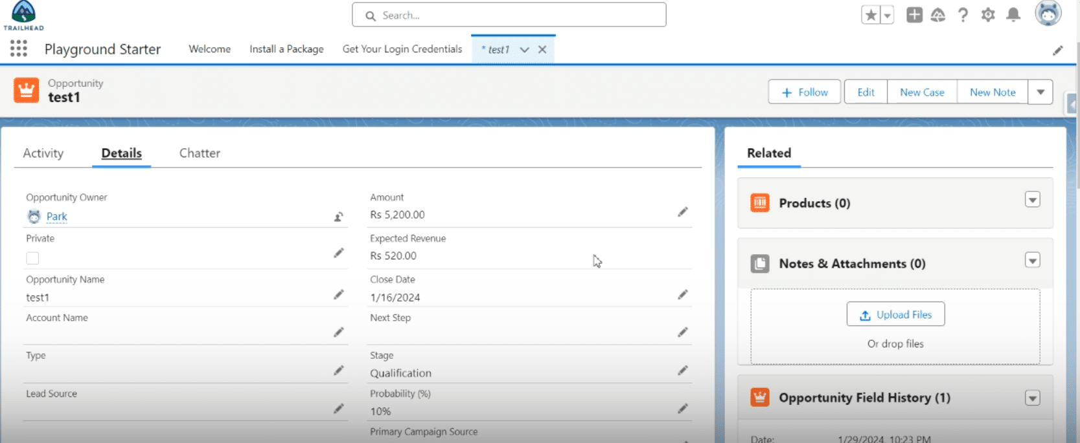This screenshot has height=443, width=1080.
Task: Click pencil to edit navigation bar
Action: tap(1057, 50)
